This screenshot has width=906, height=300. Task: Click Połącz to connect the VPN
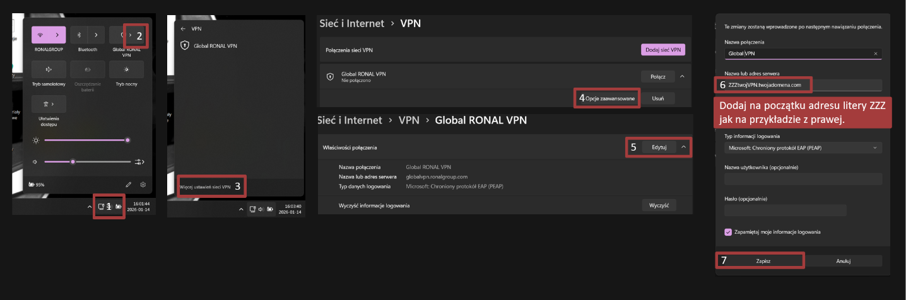[657, 76]
